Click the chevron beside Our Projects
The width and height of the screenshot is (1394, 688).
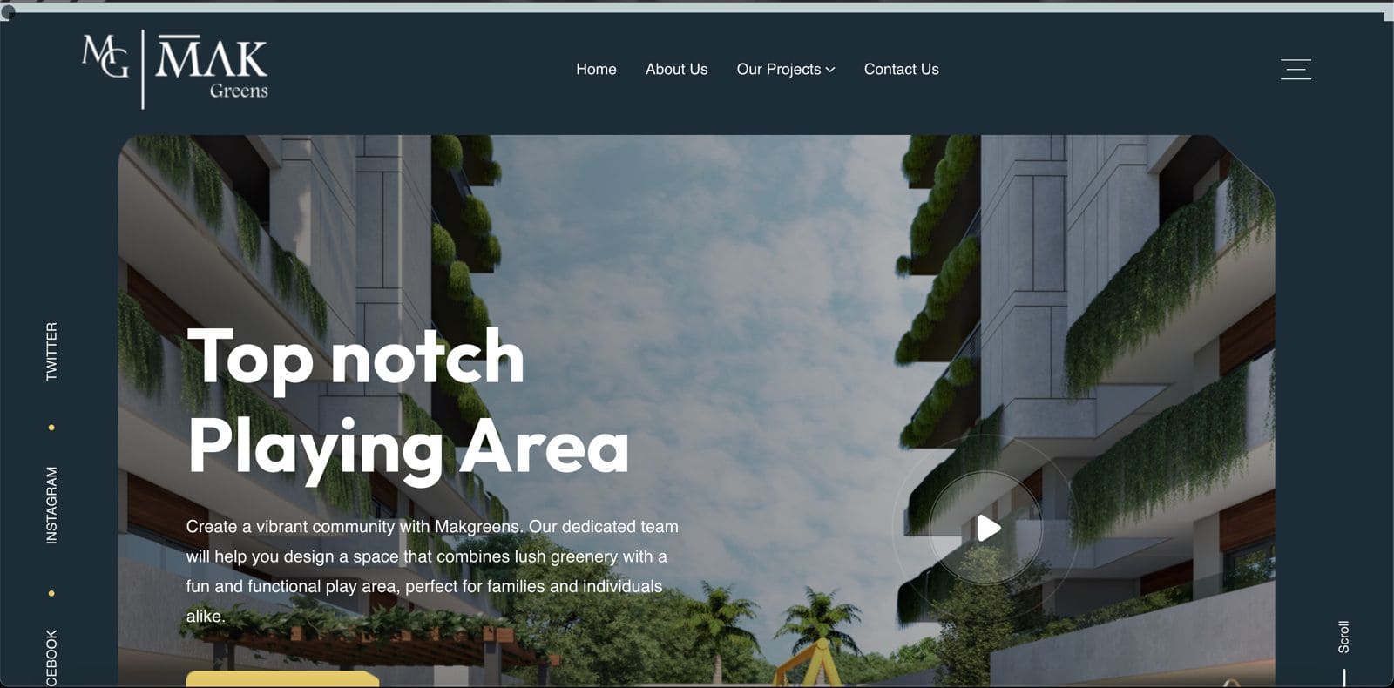(x=830, y=70)
